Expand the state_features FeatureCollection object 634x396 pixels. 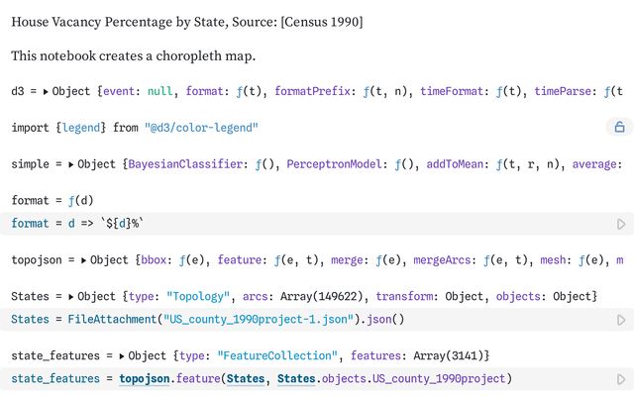coord(122,355)
